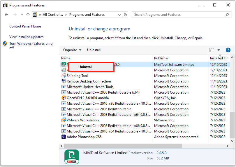This screenshot has height=167, width=236.
Task: Expand the view options dropdown arrow
Action: click(x=219, y=50)
